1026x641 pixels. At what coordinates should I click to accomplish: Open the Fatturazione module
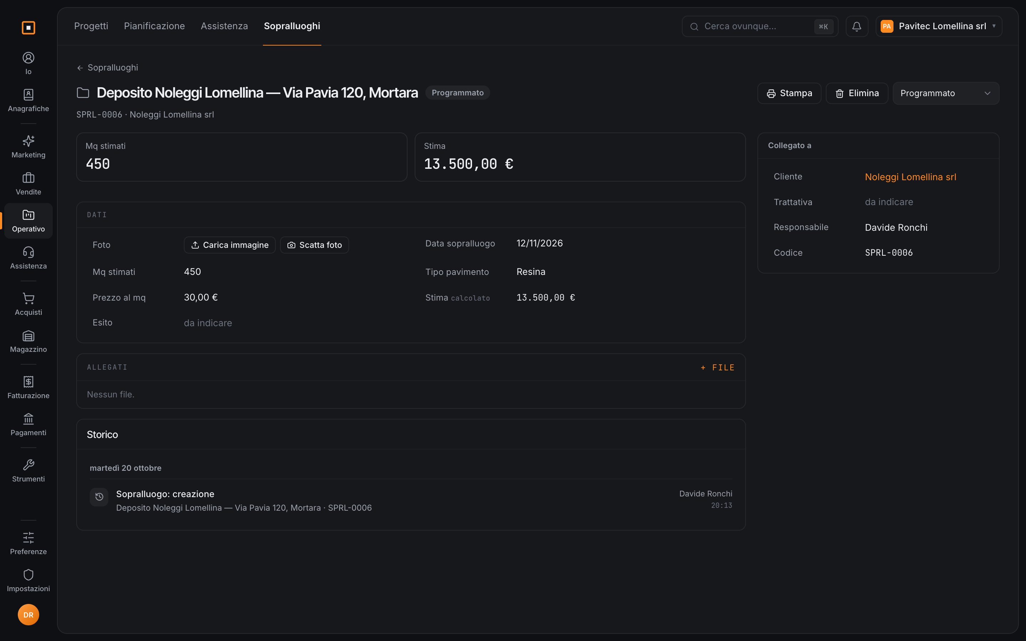point(28,387)
